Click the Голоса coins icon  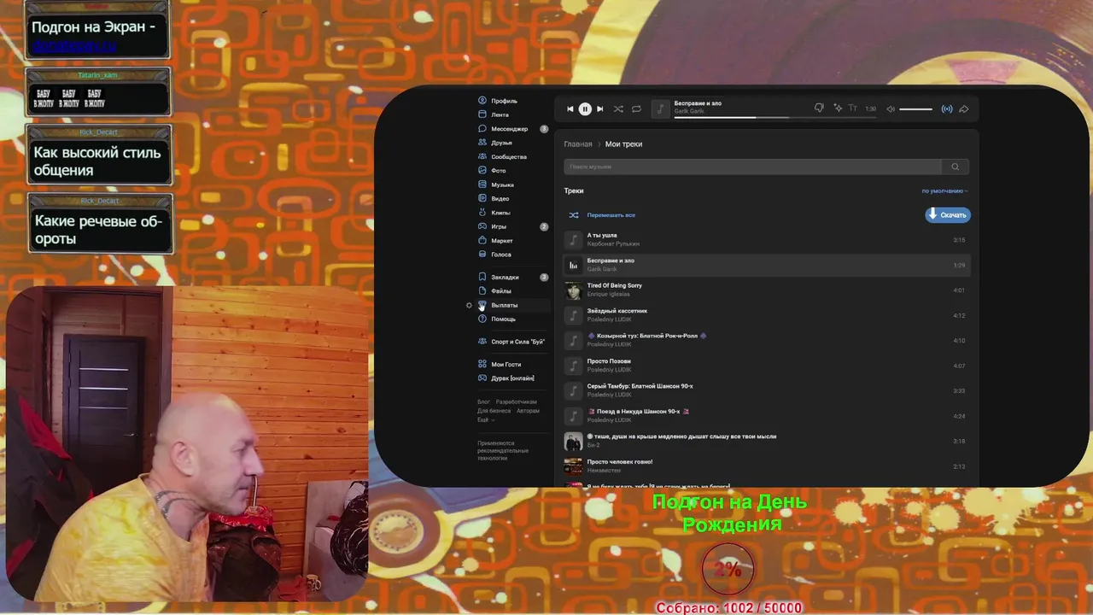(482, 255)
